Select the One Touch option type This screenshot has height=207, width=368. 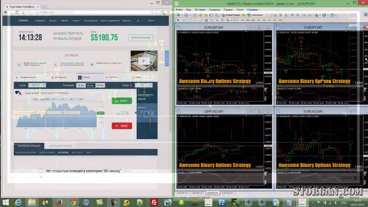[111, 77]
